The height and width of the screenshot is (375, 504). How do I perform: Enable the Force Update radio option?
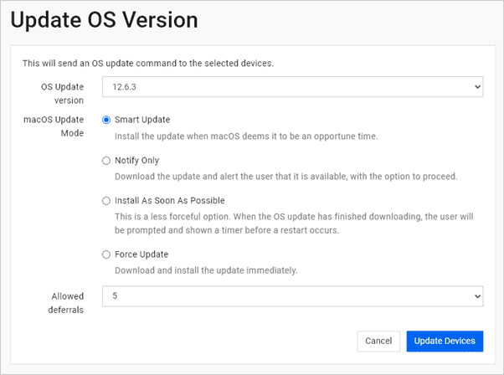pos(106,254)
